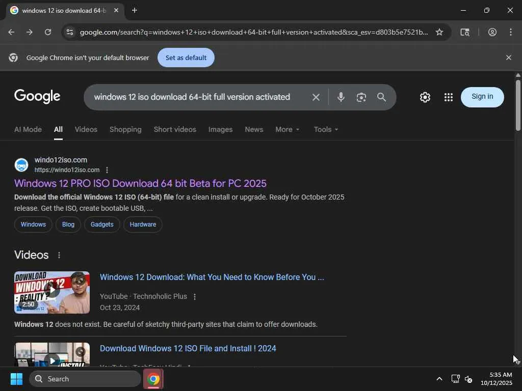
Task: Click the taskbar Search box
Action: point(85,379)
